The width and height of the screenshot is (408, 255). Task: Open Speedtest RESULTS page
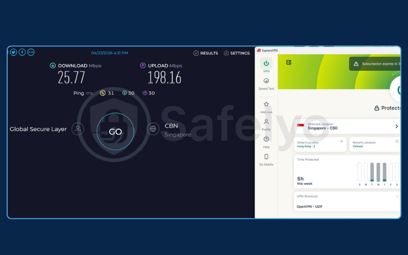tap(206, 53)
